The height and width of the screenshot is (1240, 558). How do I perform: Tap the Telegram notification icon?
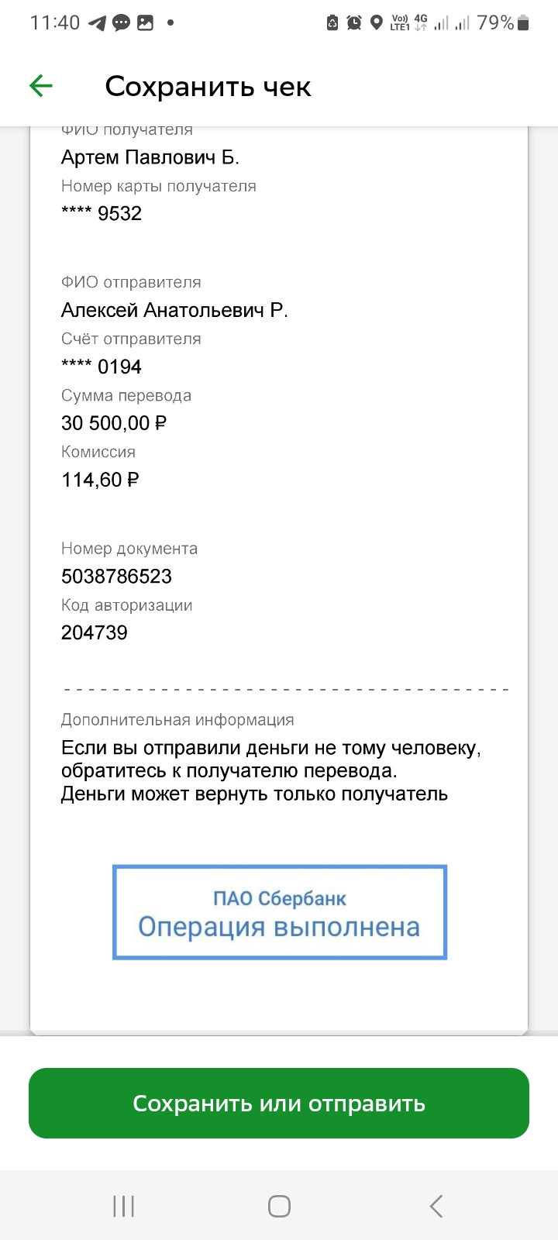point(97,23)
